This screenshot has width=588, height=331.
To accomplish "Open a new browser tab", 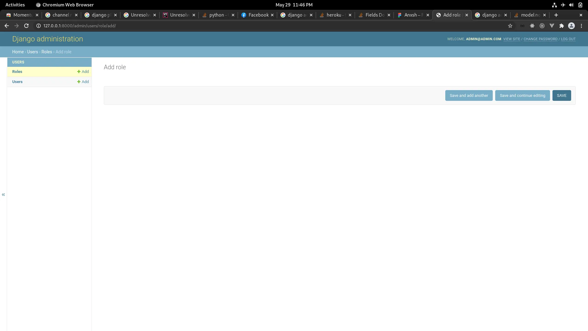I will coord(556,15).
